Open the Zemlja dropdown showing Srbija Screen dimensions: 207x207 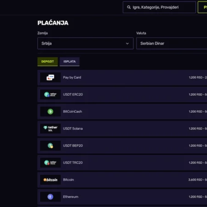86,43
